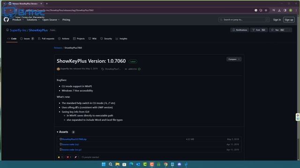Open the Product dropdown menu
The height and width of the screenshot is (168, 300).
[x=18, y=20]
